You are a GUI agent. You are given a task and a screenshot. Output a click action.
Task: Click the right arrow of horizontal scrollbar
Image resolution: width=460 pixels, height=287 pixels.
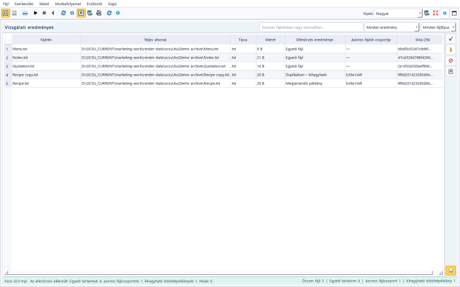(x=440, y=273)
